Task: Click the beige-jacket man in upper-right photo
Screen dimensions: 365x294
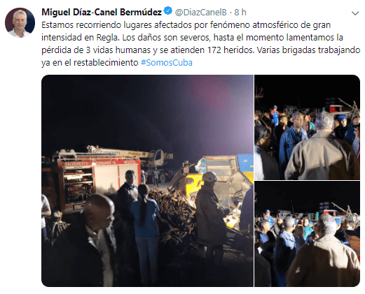Action: [x=320, y=149]
